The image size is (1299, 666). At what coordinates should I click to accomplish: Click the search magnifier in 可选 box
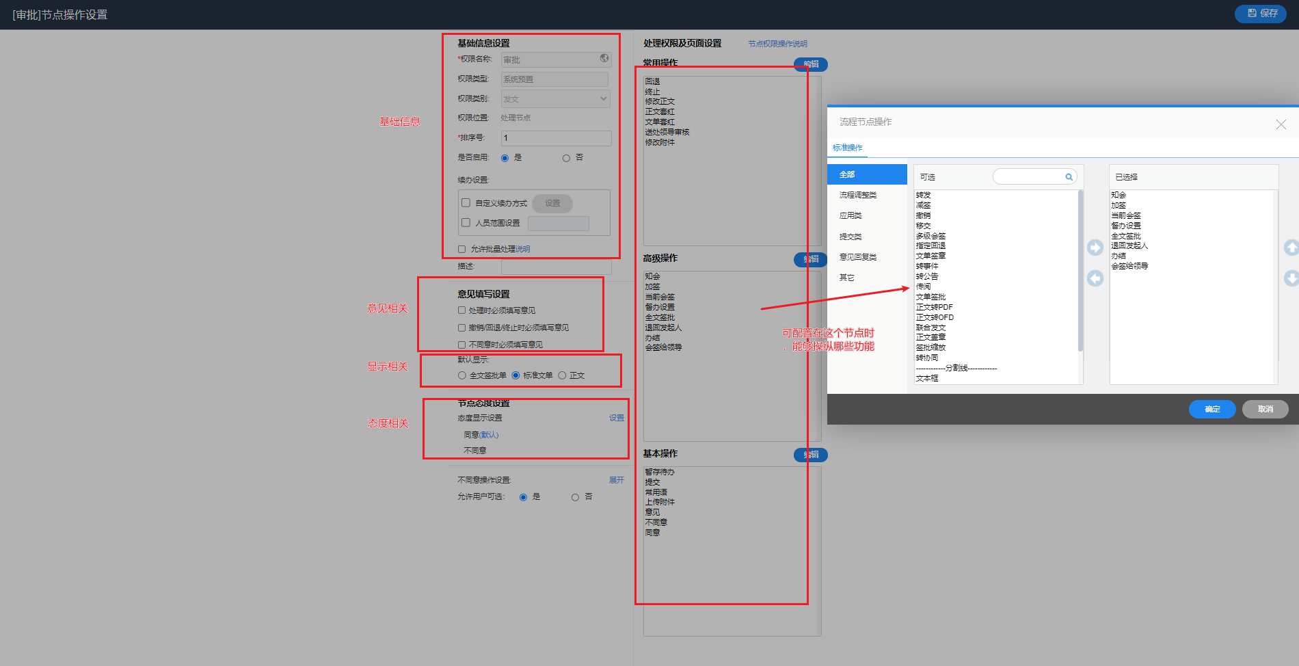point(1069,177)
